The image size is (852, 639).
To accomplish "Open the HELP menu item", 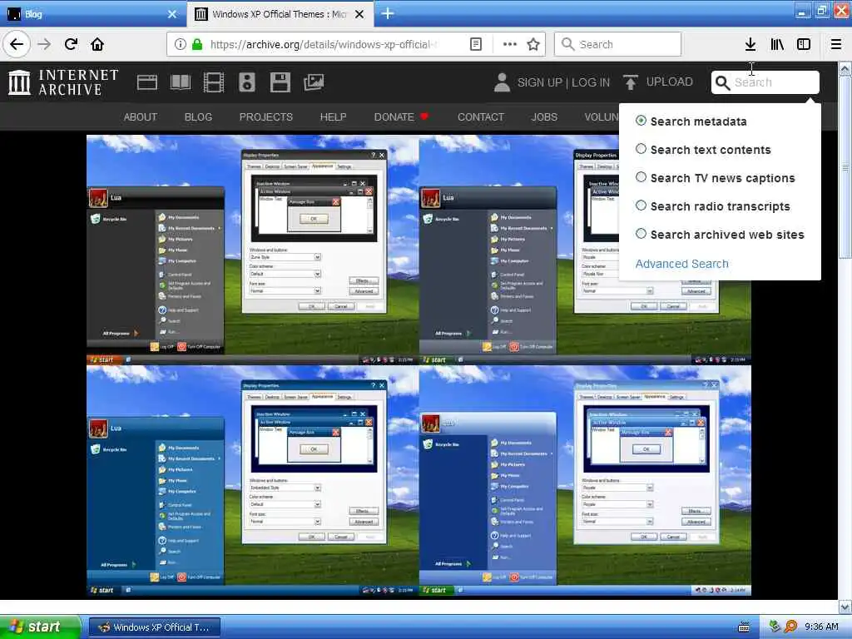I will [333, 116].
